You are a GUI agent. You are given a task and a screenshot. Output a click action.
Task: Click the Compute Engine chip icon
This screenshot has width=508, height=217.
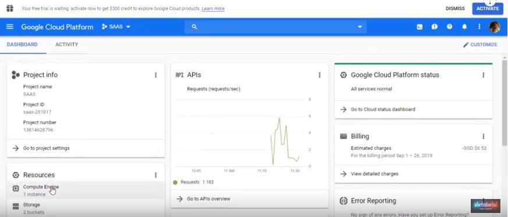coord(16,188)
